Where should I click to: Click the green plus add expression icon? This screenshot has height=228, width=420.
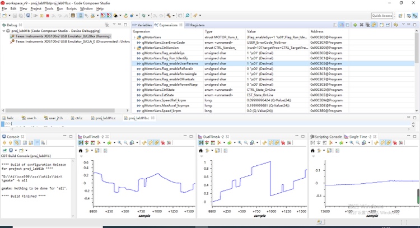pyautogui.click(x=355, y=25)
